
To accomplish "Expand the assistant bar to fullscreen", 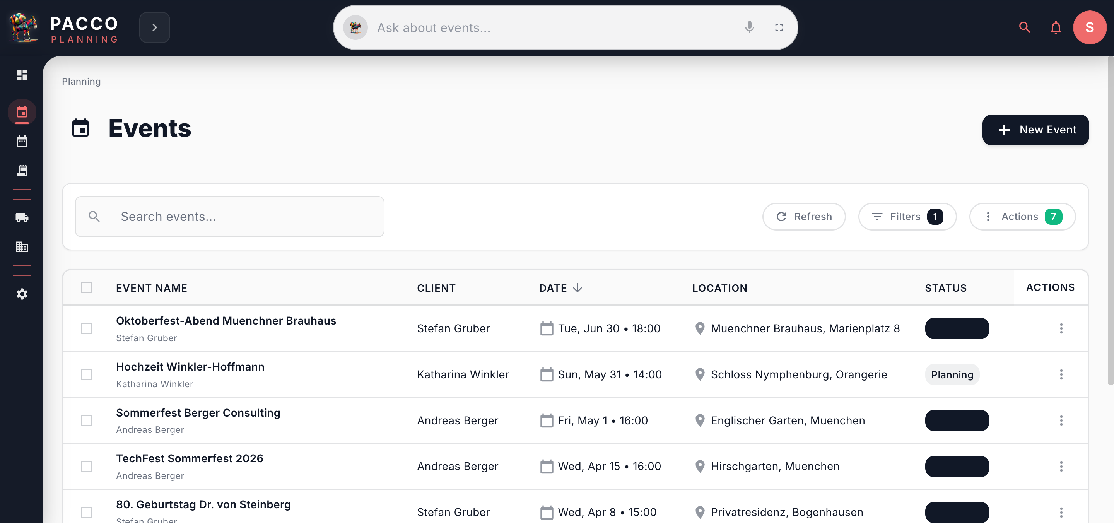I will pyautogui.click(x=779, y=28).
